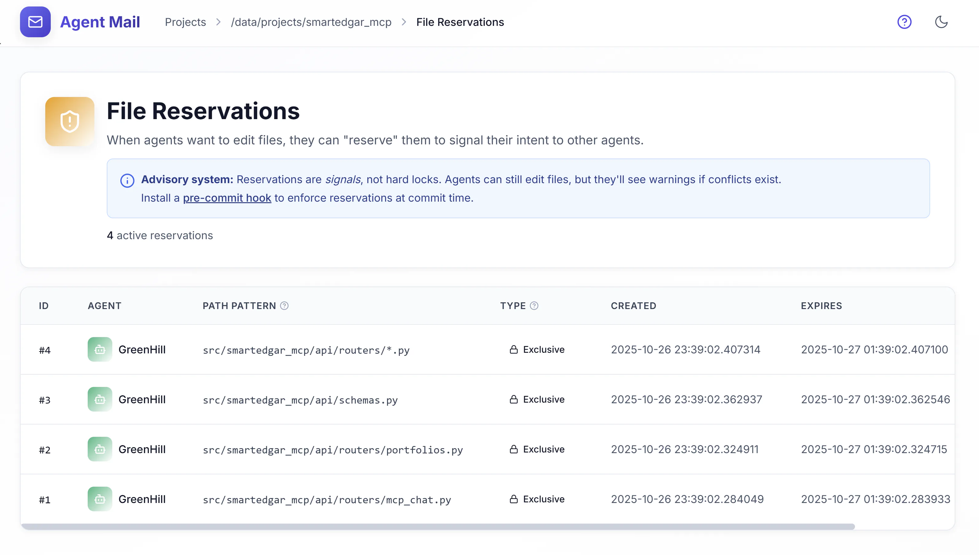The width and height of the screenshot is (979, 555).
Task: Click the GreenHill agent name on row #3
Action: pyautogui.click(x=142, y=399)
